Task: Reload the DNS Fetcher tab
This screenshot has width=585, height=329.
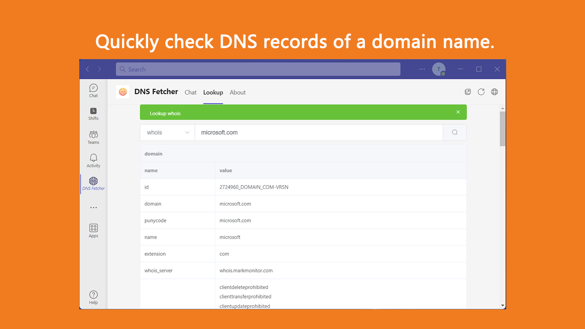Action: 481,92
